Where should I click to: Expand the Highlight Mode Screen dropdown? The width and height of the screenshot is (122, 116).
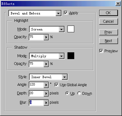[62, 30]
